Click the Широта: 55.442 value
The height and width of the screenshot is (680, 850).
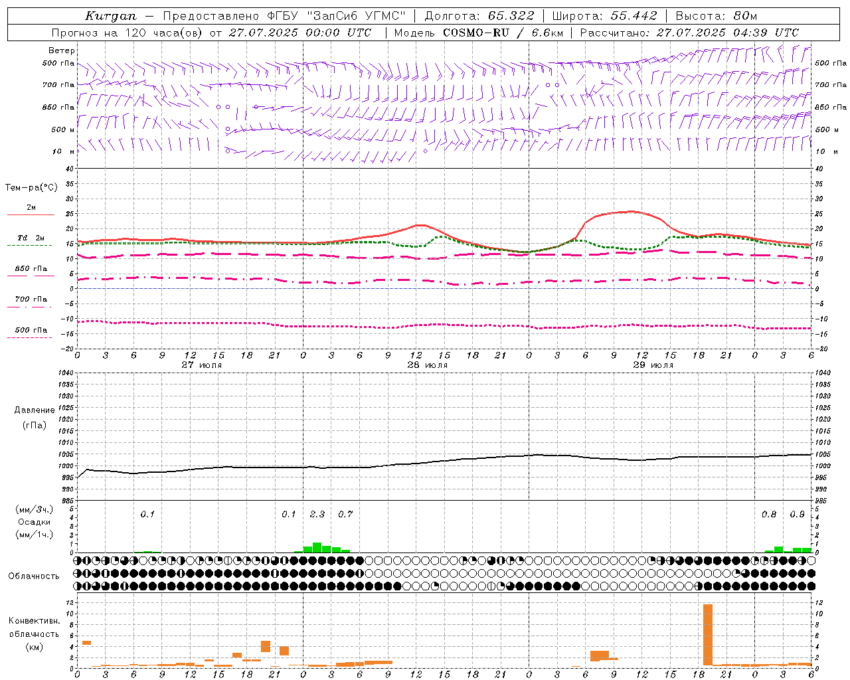click(x=604, y=16)
